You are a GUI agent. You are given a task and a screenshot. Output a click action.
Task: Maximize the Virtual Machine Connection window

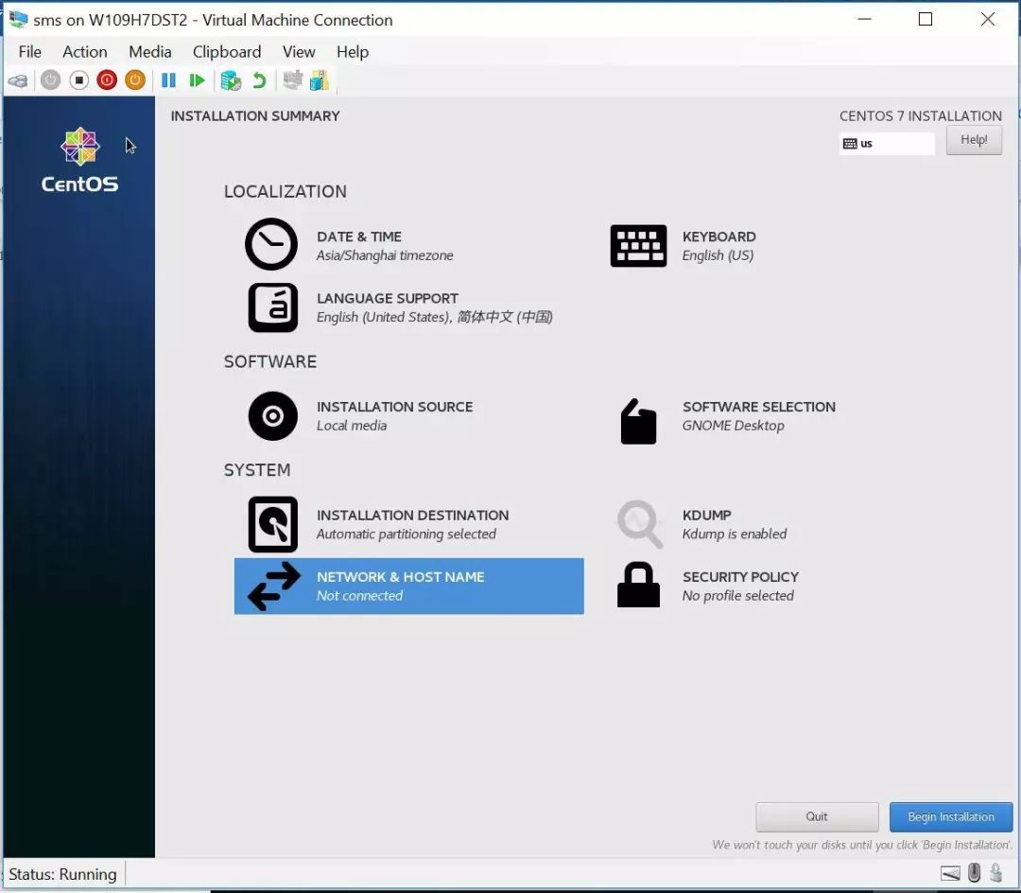(926, 20)
